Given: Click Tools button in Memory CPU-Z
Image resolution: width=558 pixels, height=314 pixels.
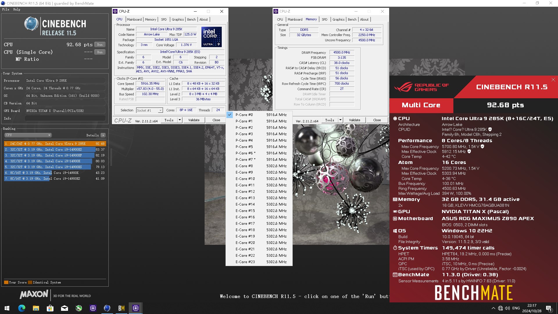Looking at the screenshot, I should pyautogui.click(x=330, y=120).
